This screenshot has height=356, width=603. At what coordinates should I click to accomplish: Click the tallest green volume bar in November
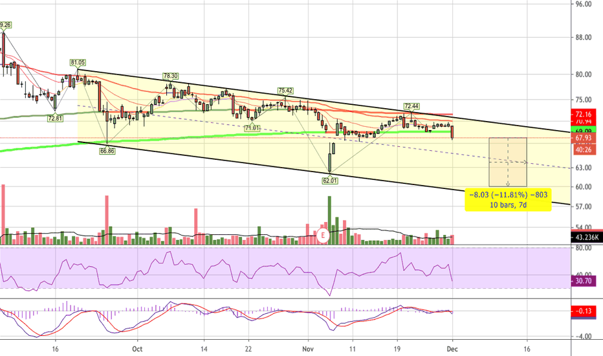pyautogui.click(x=329, y=220)
